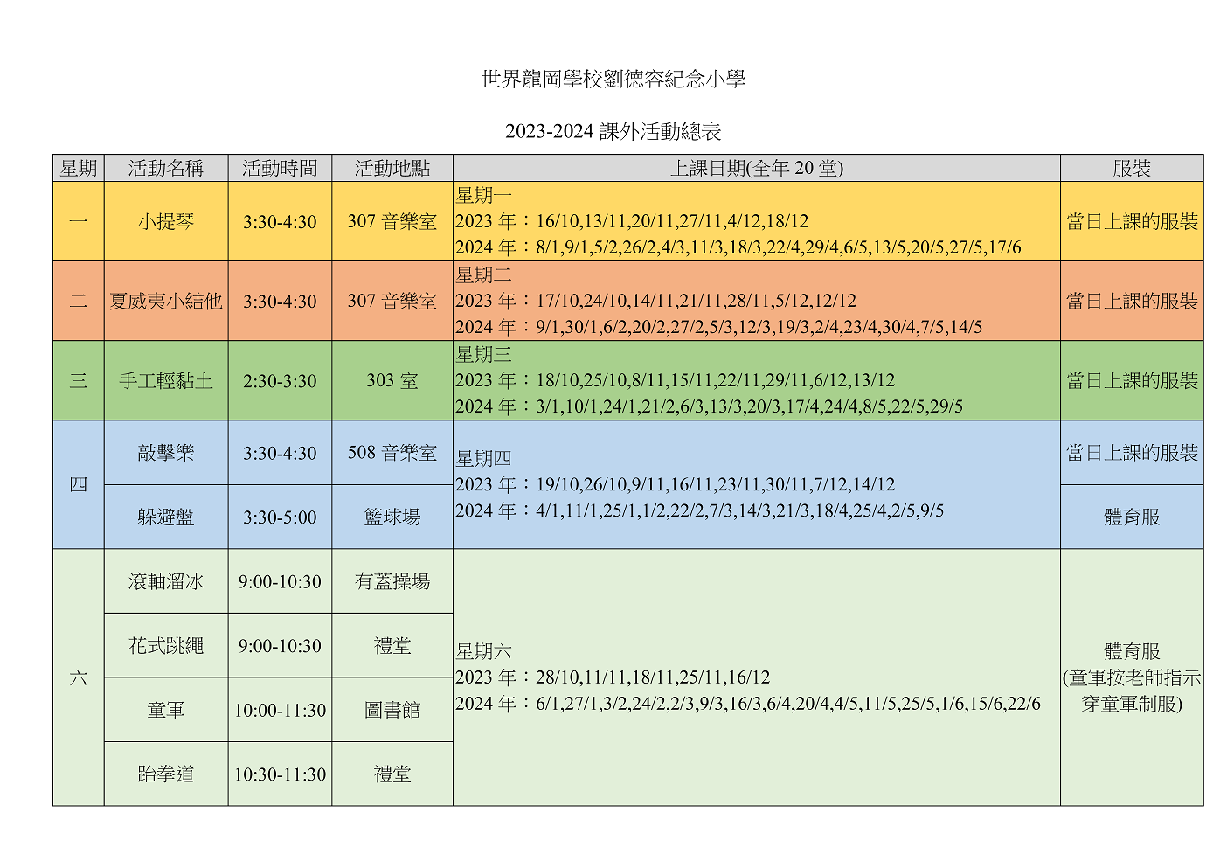Image resolution: width=1227 pixels, height=868 pixels.
Task: Click 禮堂 in the 跆拳道 row
Action: click(x=392, y=774)
